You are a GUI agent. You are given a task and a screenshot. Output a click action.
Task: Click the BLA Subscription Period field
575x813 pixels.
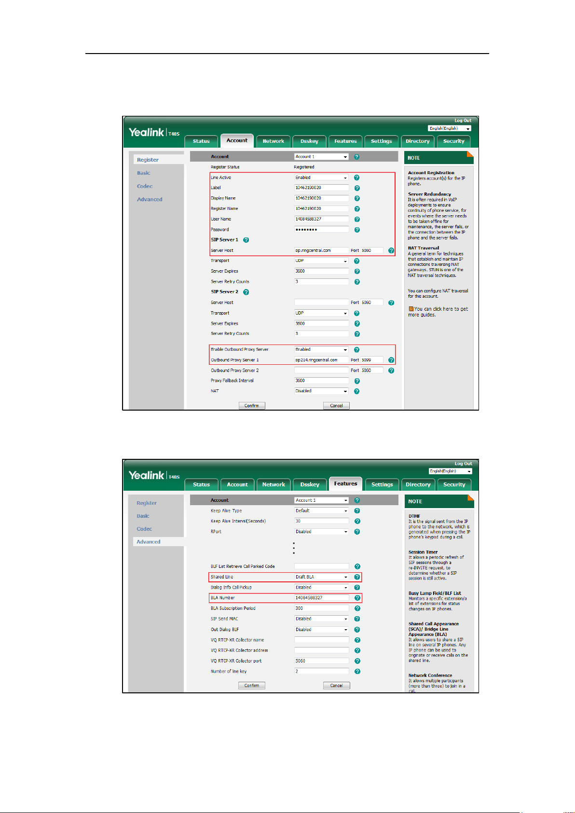[322, 608]
